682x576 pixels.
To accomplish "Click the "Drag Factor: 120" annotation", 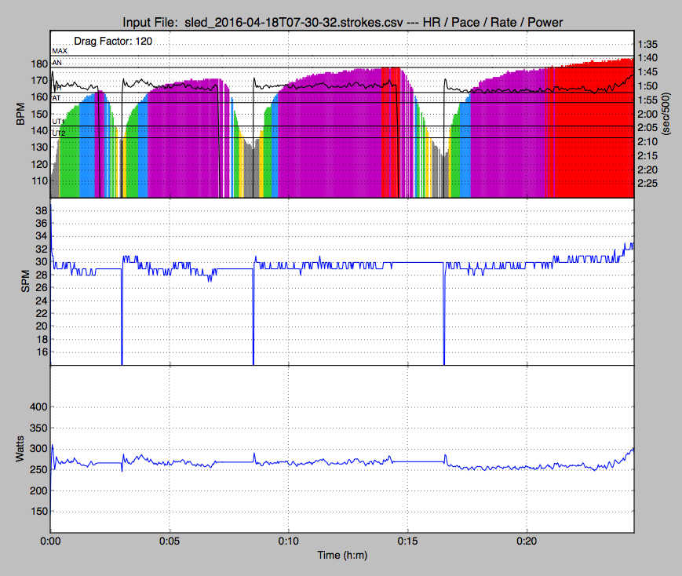I will tap(113, 40).
